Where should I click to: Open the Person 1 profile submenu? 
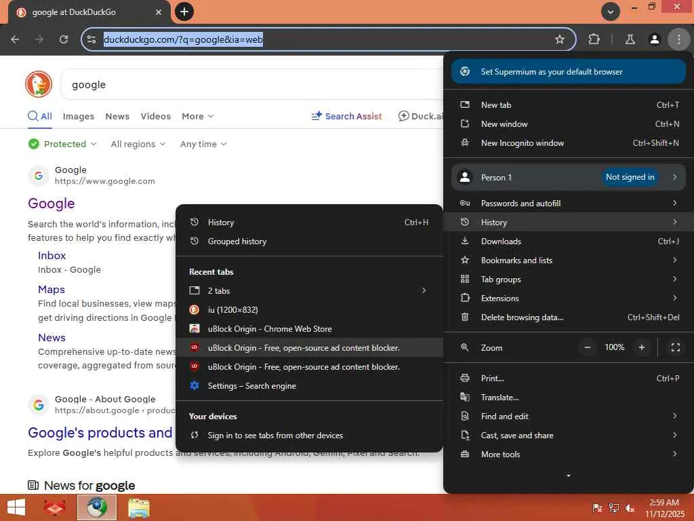[x=569, y=177]
